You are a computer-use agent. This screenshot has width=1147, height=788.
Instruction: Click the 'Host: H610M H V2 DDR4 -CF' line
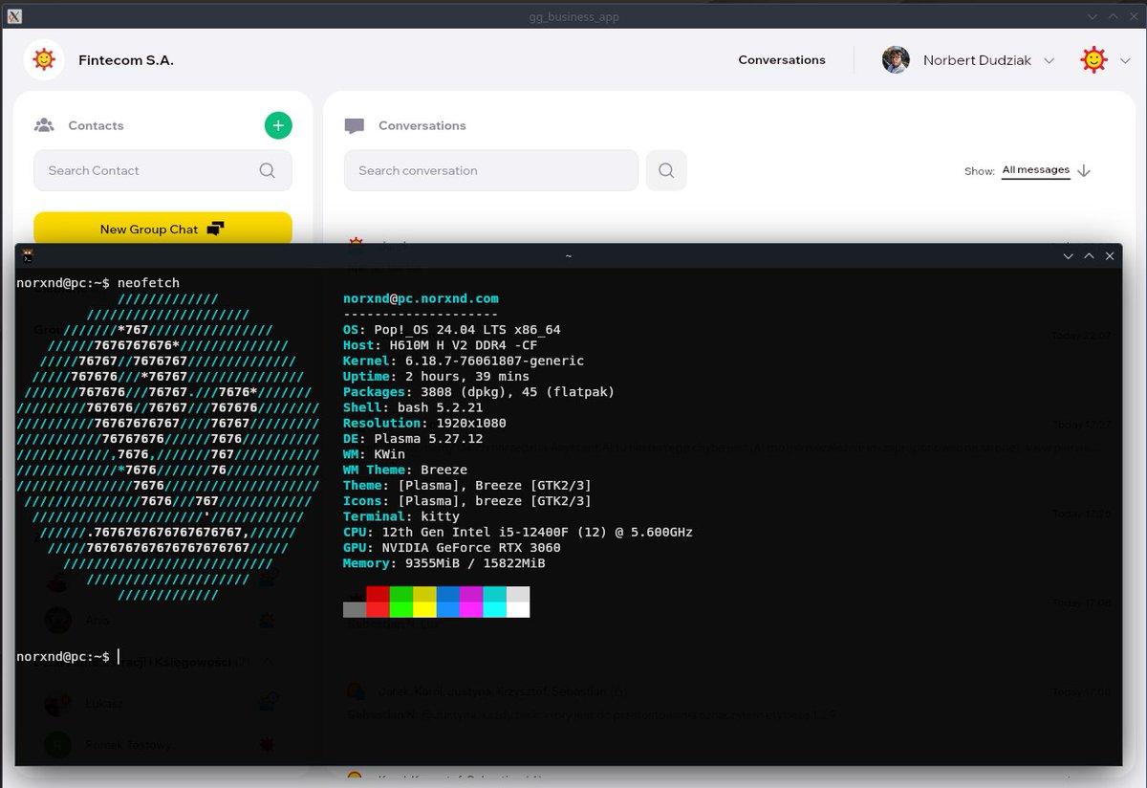coord(440,345)
